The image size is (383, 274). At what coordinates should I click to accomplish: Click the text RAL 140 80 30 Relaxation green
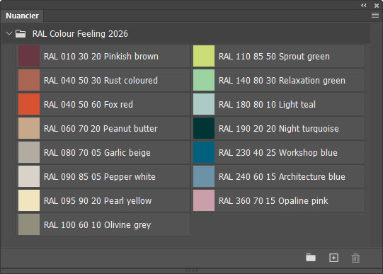click(x=282, y=81)
